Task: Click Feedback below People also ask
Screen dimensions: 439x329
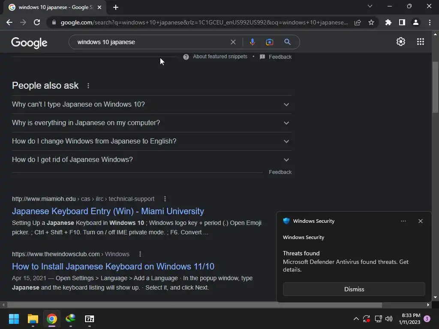Action: 280,172
